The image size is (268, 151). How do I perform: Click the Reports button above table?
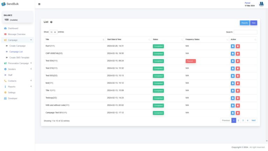point(244,23)
